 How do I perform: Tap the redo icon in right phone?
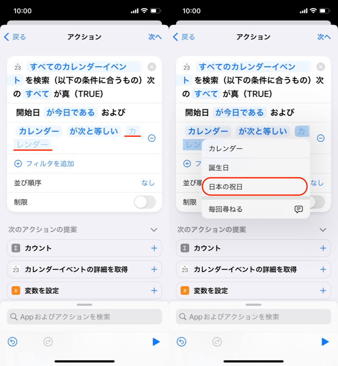click(x=217, y=342)
